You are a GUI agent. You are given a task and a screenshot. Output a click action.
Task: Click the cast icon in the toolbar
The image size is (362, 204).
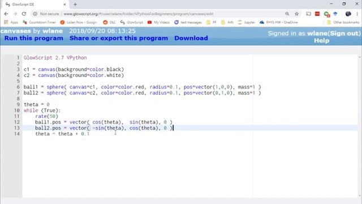[308, 14]
